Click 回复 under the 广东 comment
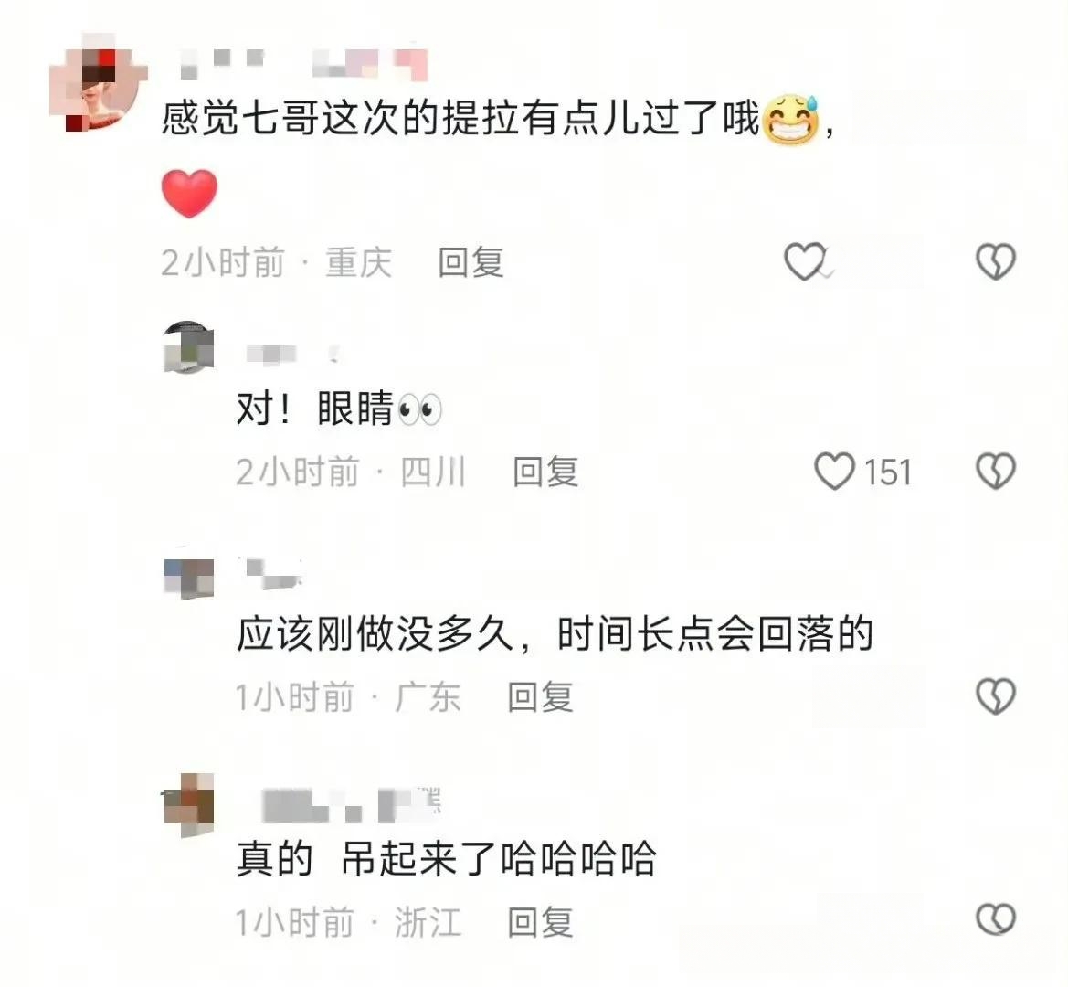Screen dimensions: 1068x987 click(540, 697)
